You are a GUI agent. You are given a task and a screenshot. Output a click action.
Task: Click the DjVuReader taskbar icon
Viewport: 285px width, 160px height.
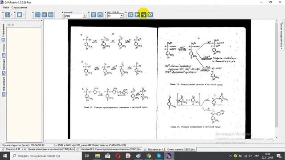tap(169, 156)
